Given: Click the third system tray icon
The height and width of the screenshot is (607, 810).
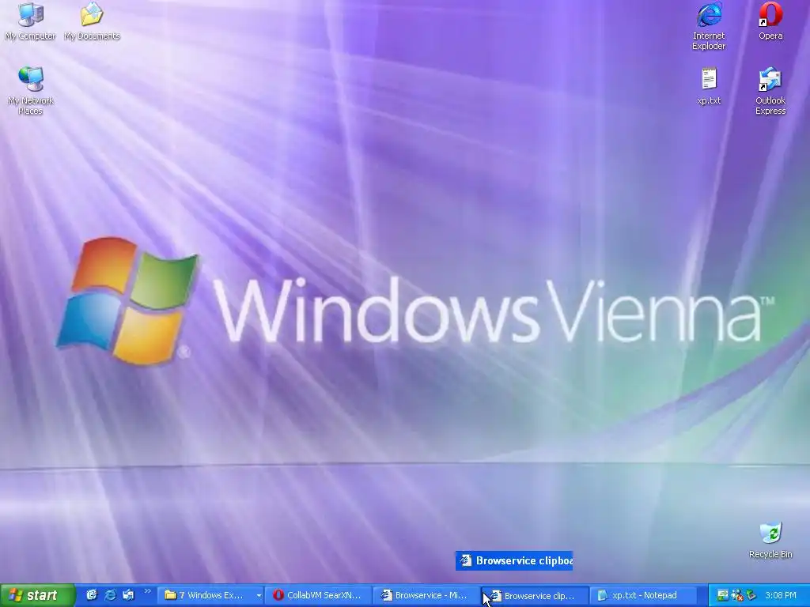Looking at the screenshot, I should pyautogui.click(x=751, y=595).
